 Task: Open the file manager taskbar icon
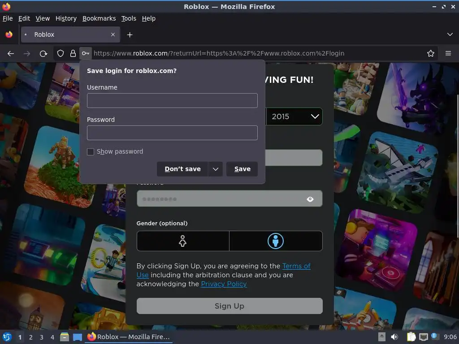65,337
